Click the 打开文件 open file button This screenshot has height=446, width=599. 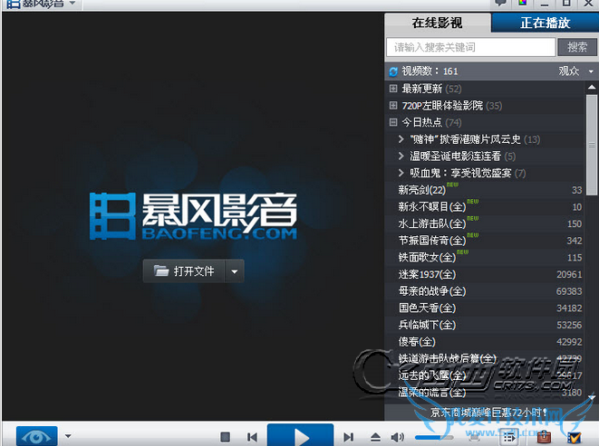coord(184,271)
